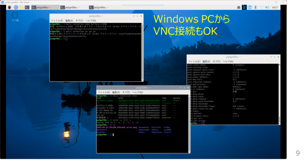This screenshot has height=161, width=304.
Task: Open ヘルプ(H) menu in the ipv6 settings terminal
Action: [x=228, y=61]
